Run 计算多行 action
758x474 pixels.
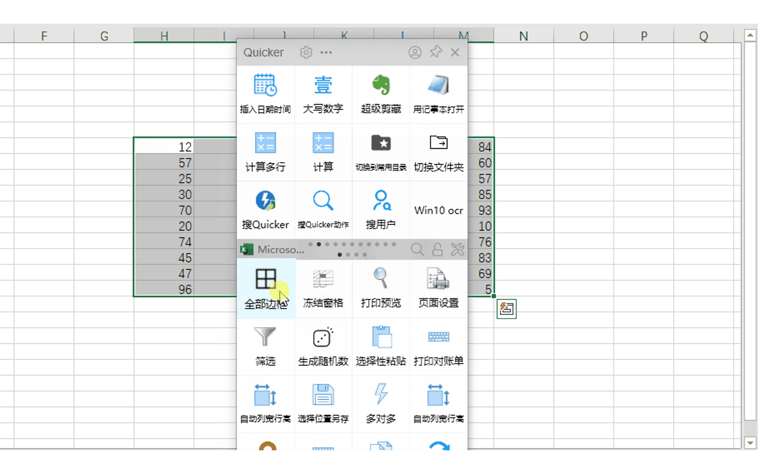click(x=265, y=153)
